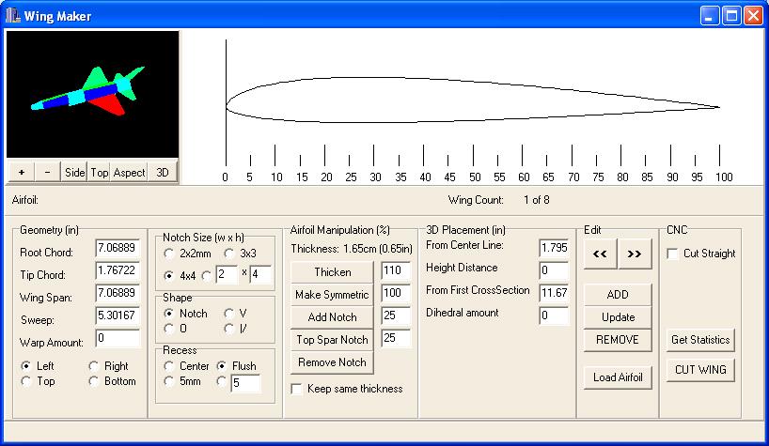769x446 pixels.
Task: Select the custom recess value radio button
Action: click(x=222, y=381)
